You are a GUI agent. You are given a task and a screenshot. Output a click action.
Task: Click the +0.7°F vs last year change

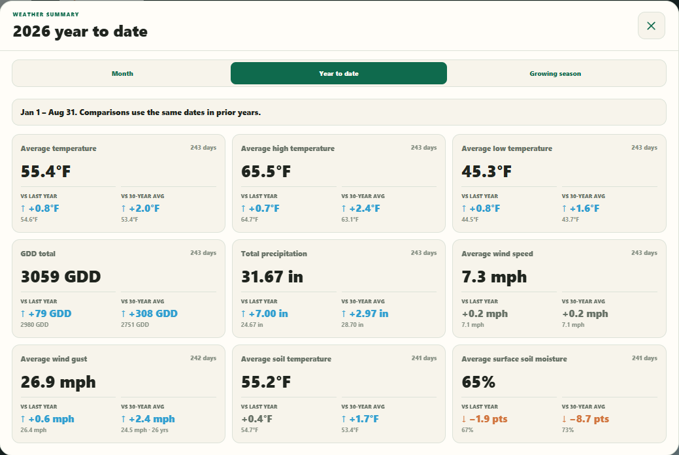click(x=260, y=209)
